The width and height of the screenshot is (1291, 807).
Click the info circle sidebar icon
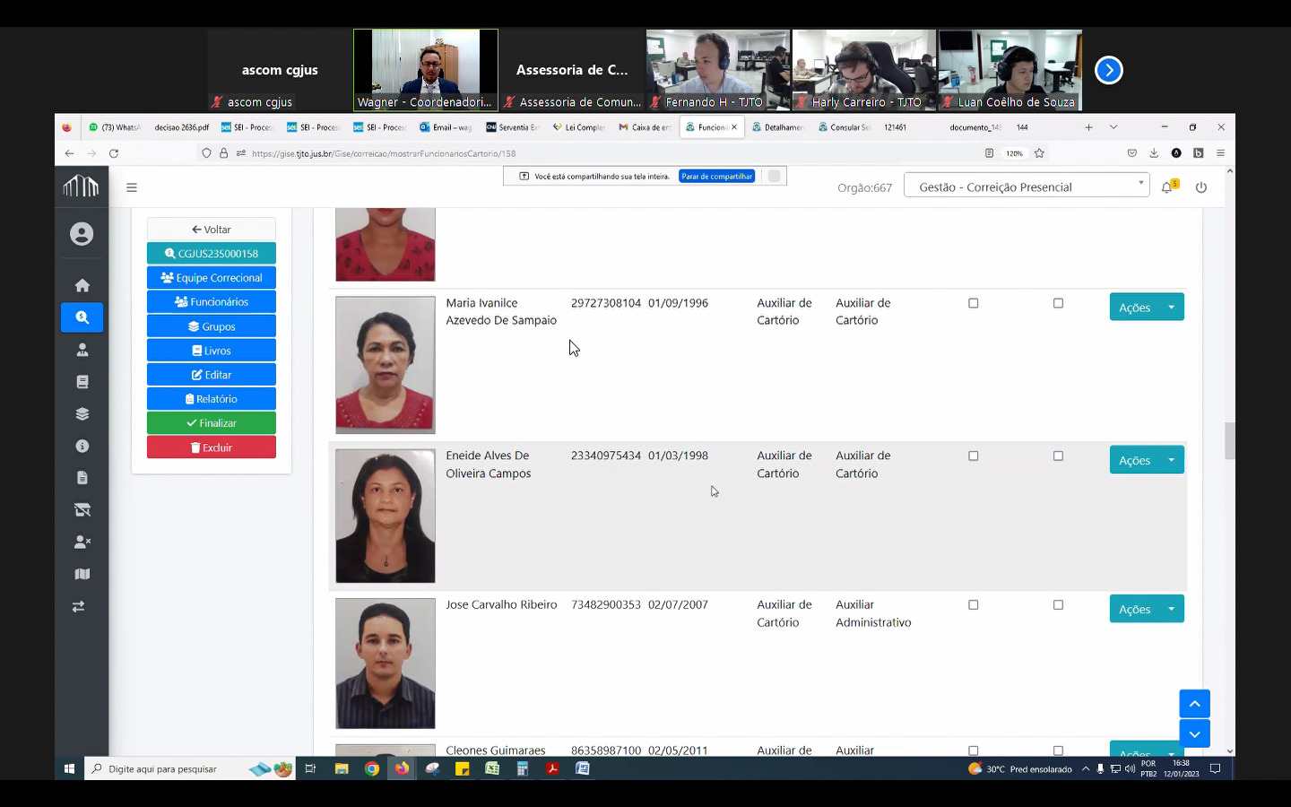tap(82, 446)
